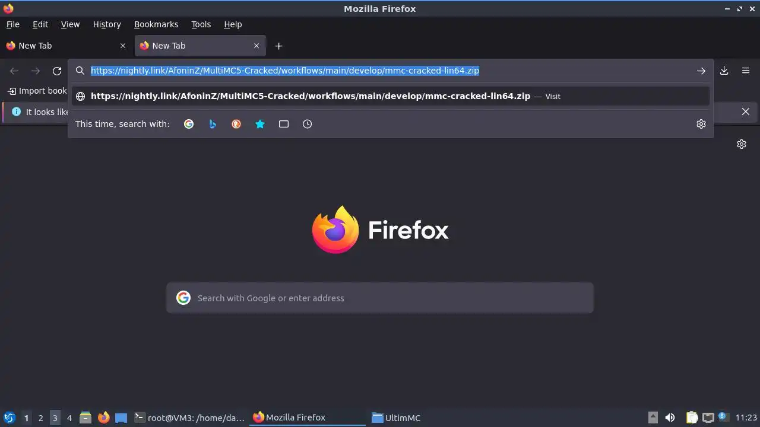
Task: Open a new tab with plus button
Action: (278, 46)
